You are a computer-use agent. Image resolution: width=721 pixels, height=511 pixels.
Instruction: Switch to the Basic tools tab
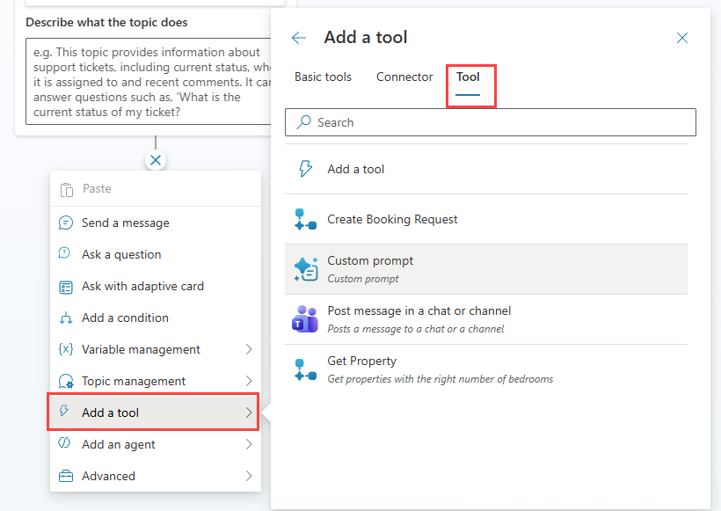coord(323,77)
